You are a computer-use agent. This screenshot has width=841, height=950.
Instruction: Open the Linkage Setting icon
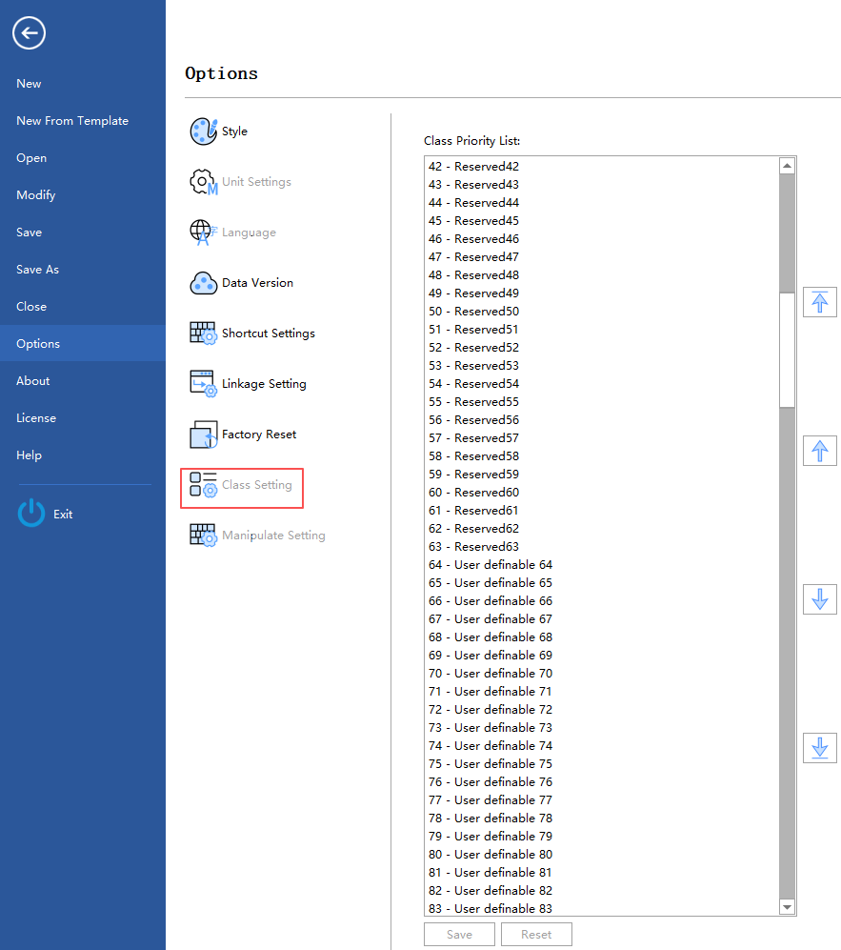(x=204, y=384)
